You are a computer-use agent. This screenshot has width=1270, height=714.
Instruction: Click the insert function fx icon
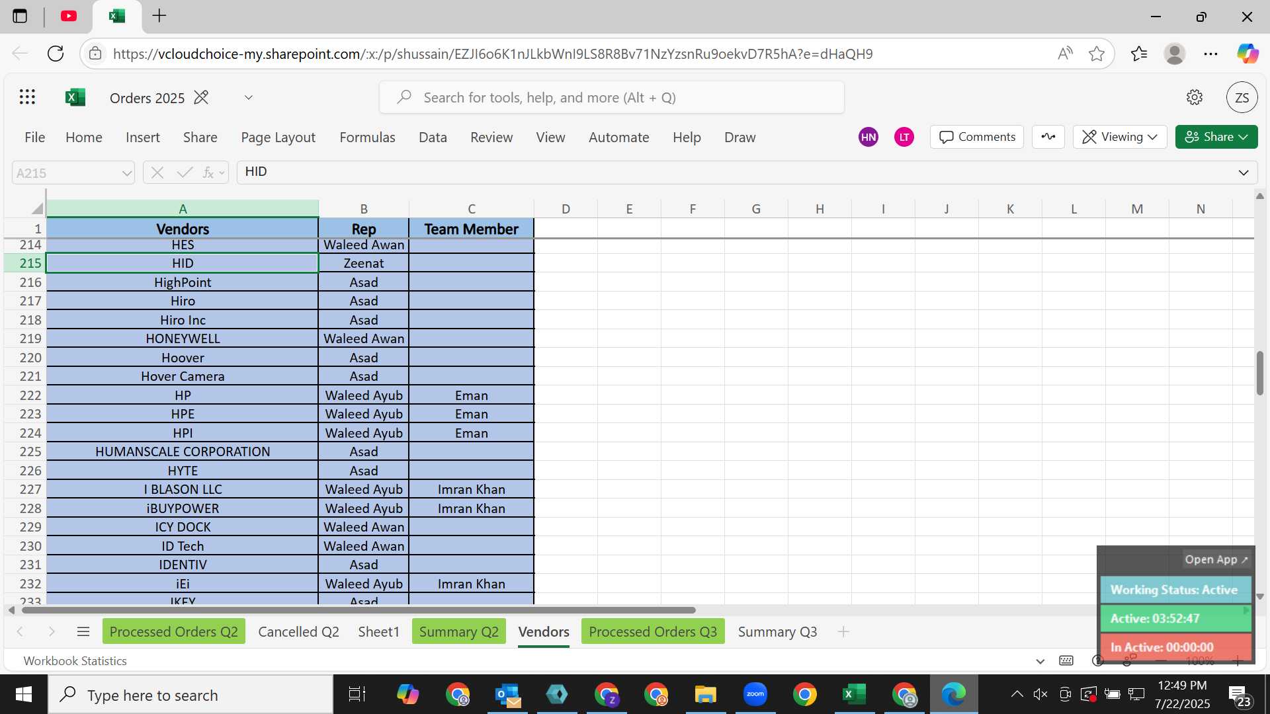(x=208, y=173)
